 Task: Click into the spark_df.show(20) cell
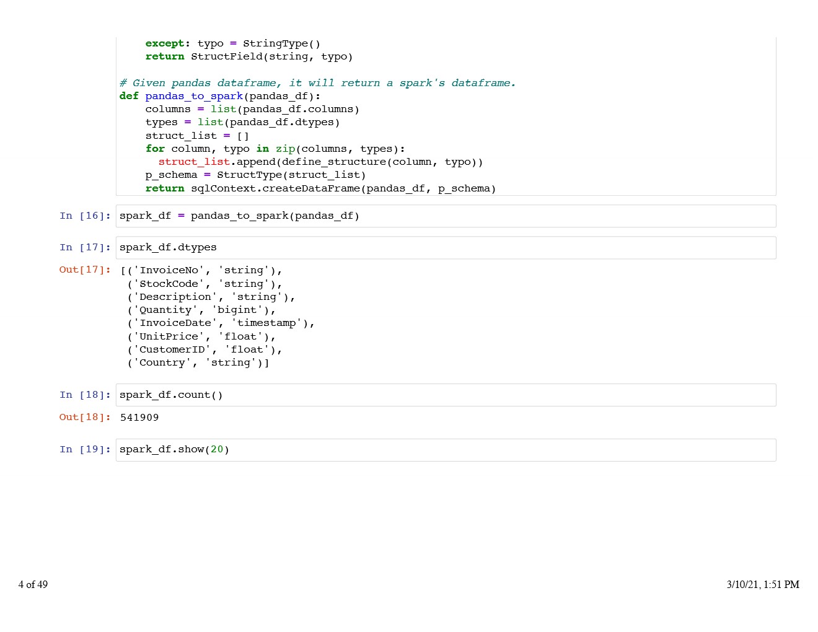(x=445, y=450)
